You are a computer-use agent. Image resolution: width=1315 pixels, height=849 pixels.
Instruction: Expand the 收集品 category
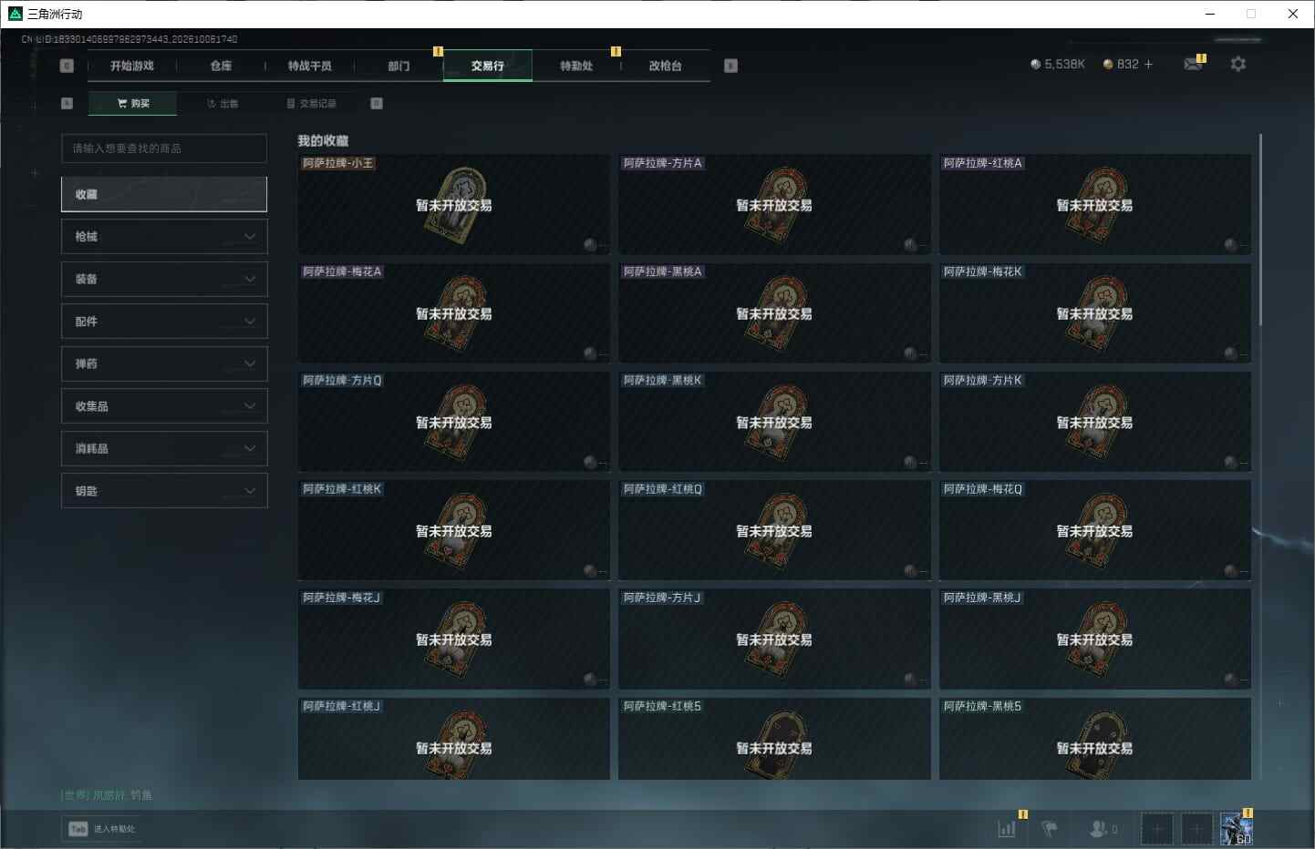click(164, 406)
